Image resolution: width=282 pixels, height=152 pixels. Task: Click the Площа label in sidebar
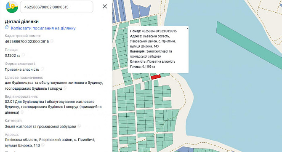click(11, 50)
